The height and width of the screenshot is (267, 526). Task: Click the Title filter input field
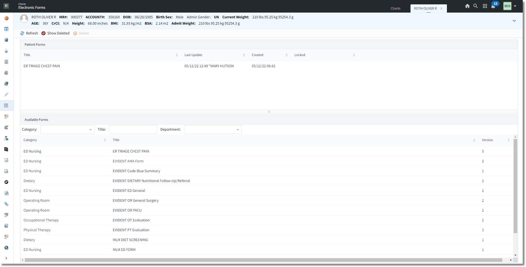click(133, 130)
